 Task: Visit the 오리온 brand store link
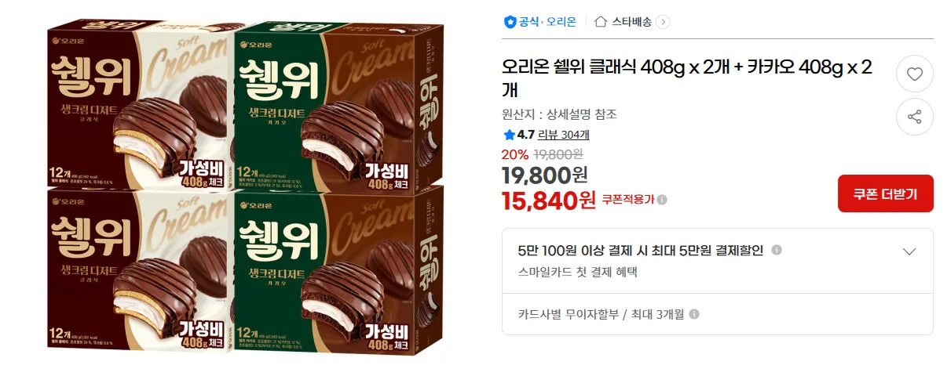(x=561, y=22)
